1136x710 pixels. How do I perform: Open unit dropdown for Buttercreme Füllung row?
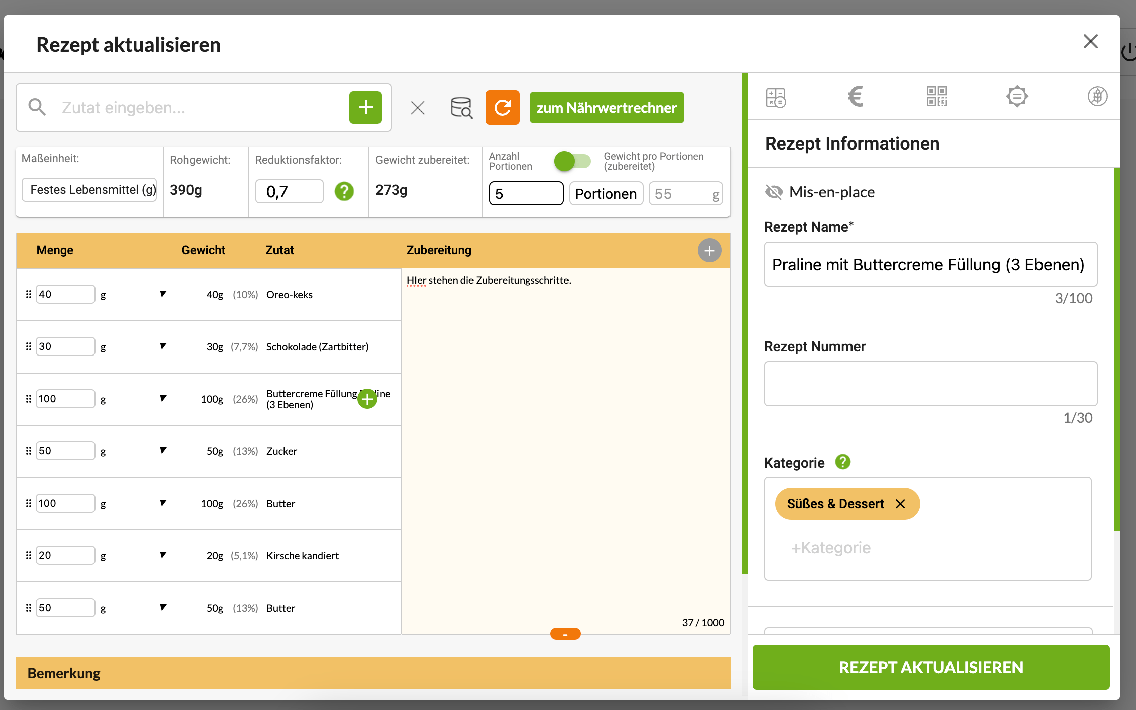pyautogui.click(x=163, y=399)
